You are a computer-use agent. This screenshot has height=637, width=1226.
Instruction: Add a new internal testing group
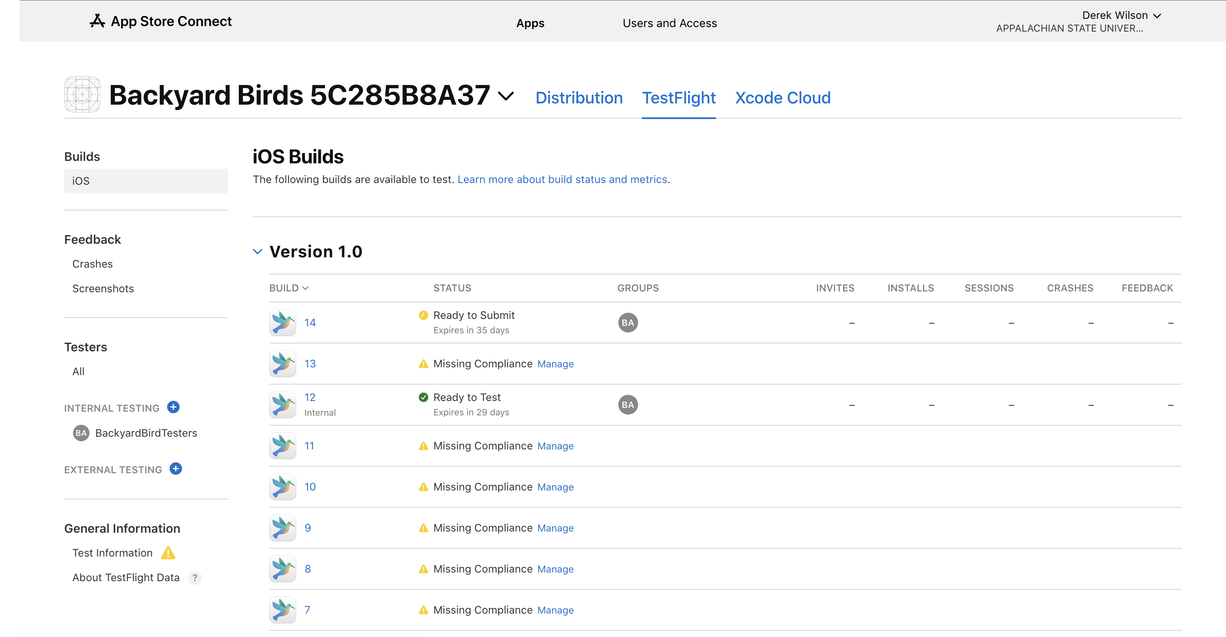click(173, 407)
